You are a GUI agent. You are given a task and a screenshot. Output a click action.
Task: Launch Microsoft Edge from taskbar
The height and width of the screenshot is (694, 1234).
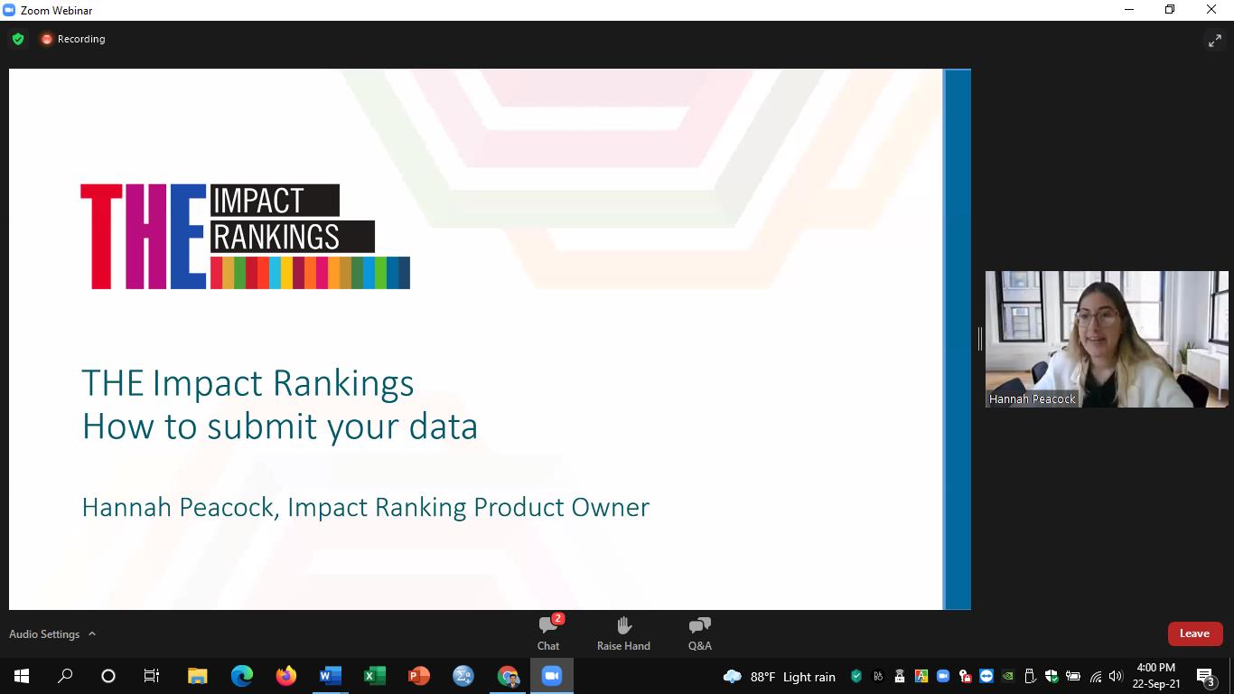(241, 676)
